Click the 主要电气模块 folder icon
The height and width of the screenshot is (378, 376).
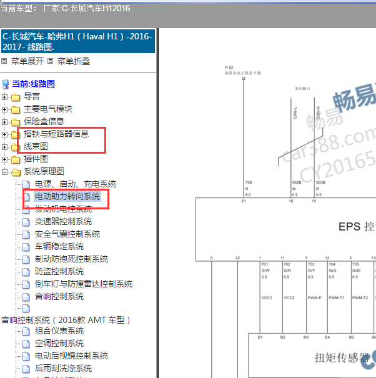[x=16, y=110]
